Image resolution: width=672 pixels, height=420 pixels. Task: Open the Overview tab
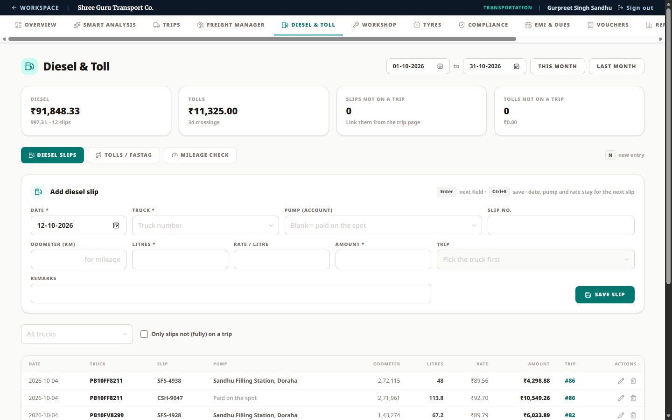click(36, 25)
